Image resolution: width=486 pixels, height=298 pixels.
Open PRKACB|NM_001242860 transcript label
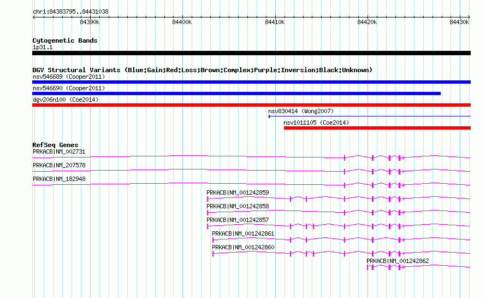pos(244,247)
